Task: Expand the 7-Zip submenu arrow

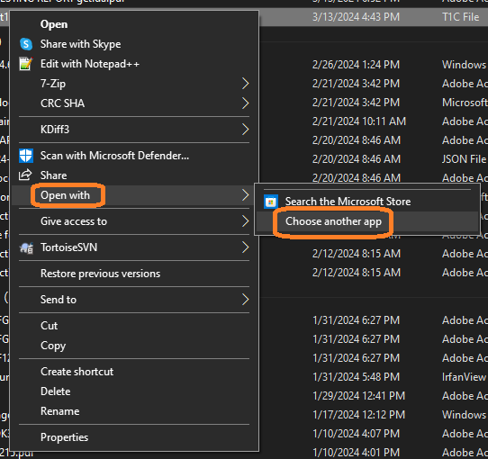Action: [246, 84]
